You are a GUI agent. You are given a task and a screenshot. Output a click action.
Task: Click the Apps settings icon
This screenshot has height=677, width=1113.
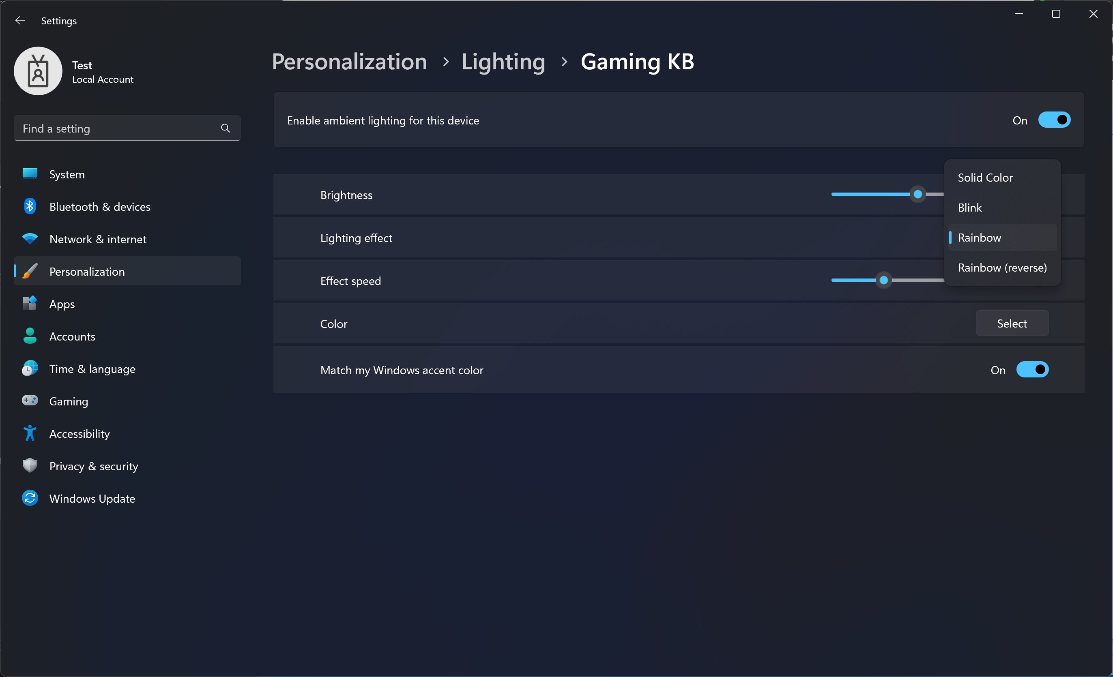pyautogui.click(x=30, y=303)
